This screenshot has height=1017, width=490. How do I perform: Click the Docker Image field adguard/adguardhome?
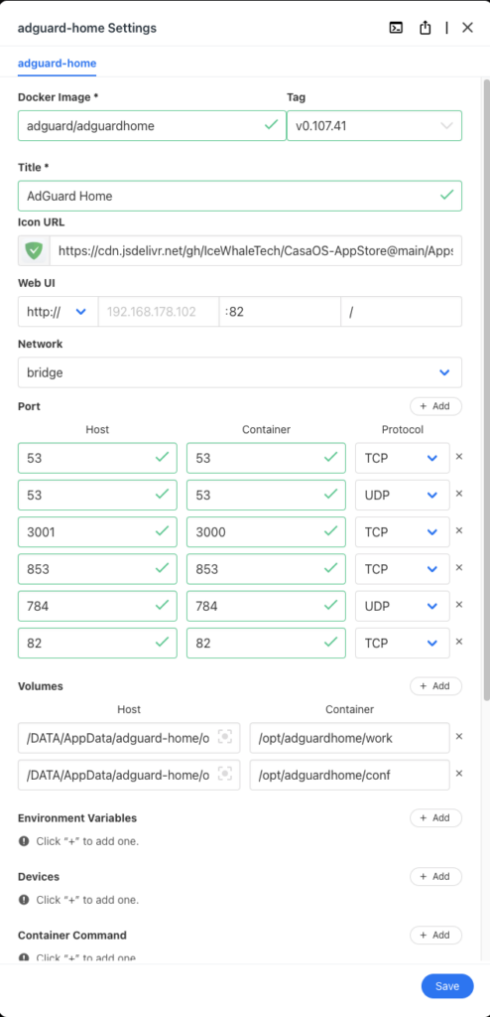tap(152, 126)
